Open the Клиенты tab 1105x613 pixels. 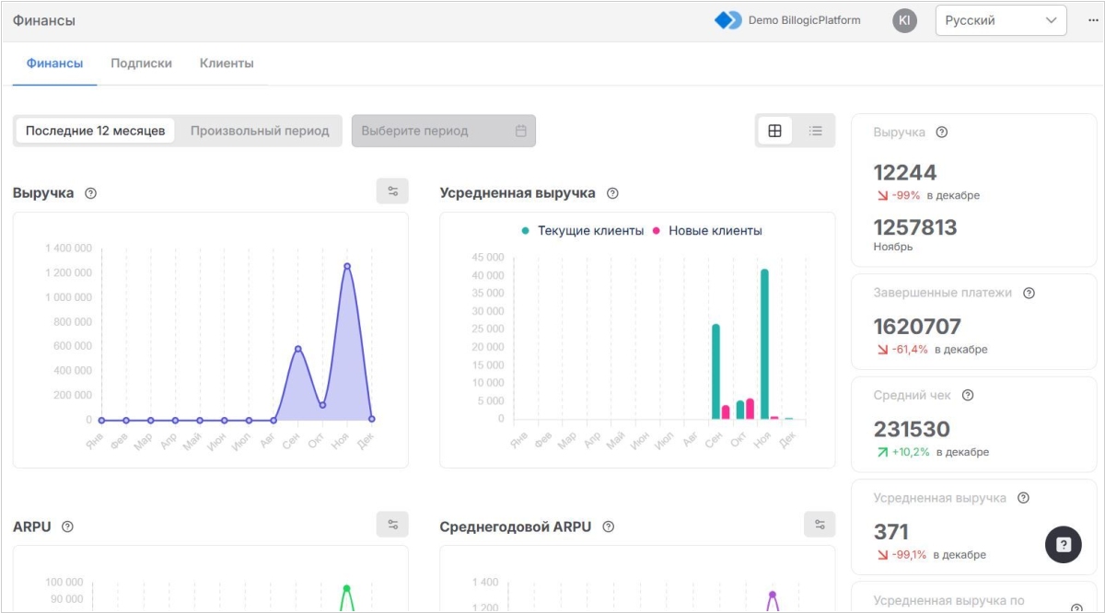pyautogui.click(x=227, y=64)
